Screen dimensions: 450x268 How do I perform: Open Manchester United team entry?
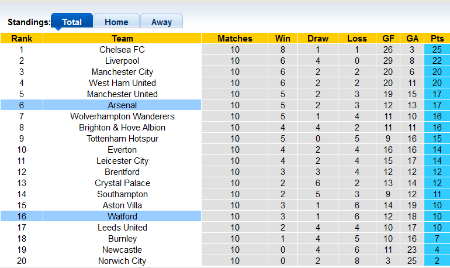(x=122, y=94)
